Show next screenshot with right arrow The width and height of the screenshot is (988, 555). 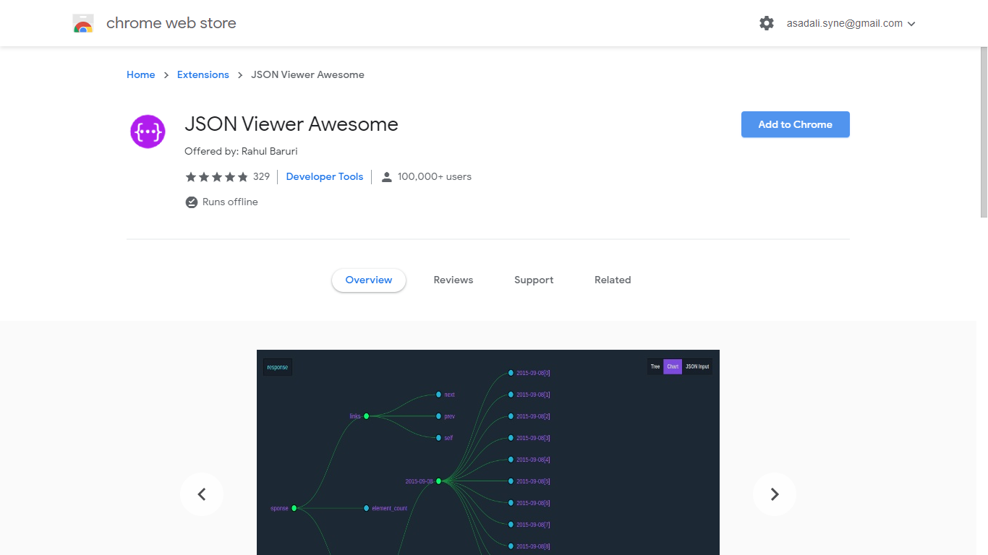click(x=775, y=494)
